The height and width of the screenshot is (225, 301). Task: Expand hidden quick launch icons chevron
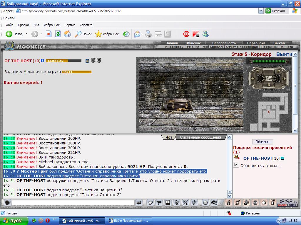54,219
